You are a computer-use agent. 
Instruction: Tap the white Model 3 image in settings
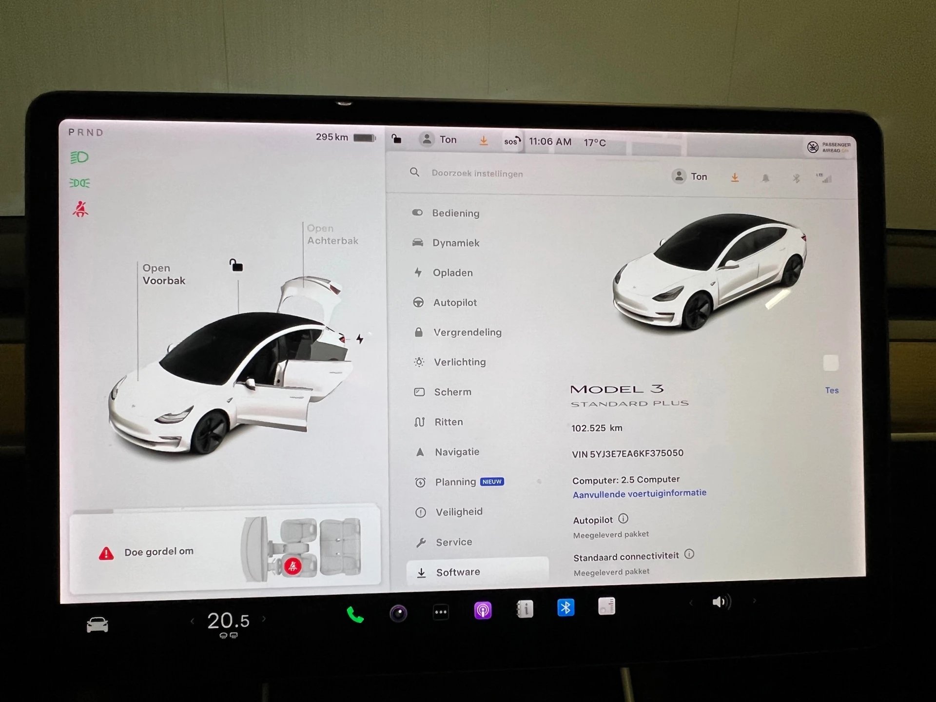pos(709,271)
